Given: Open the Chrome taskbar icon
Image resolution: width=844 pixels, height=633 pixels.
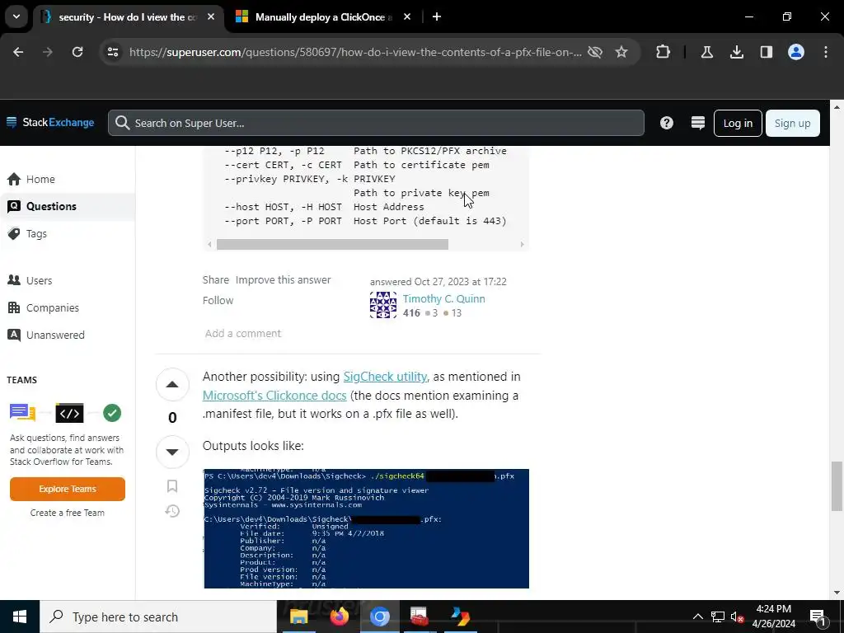Looking at the screenshot, I should tap(379, 617).
